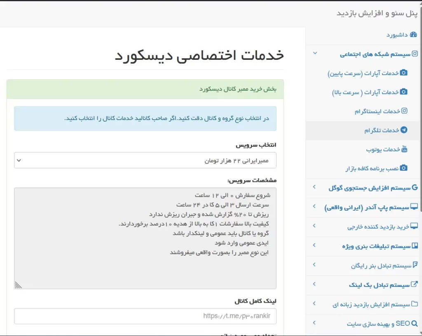Expand the سیستم پاپ آندر chevron
The height and width of the screenshot is (336, 422).
pyautogui.click(x=314, y=206)
